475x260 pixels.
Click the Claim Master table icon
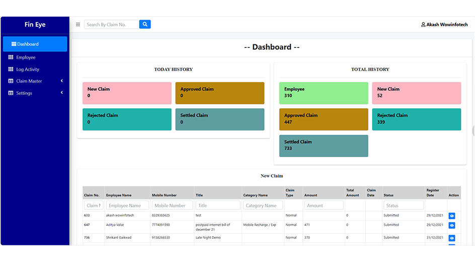tap(11, 81)
